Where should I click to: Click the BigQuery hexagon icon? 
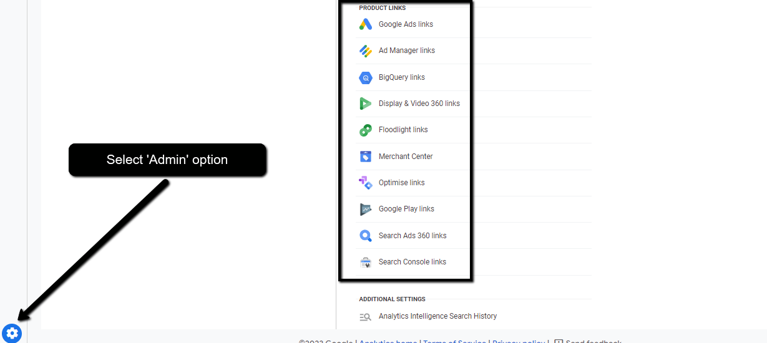366,77
